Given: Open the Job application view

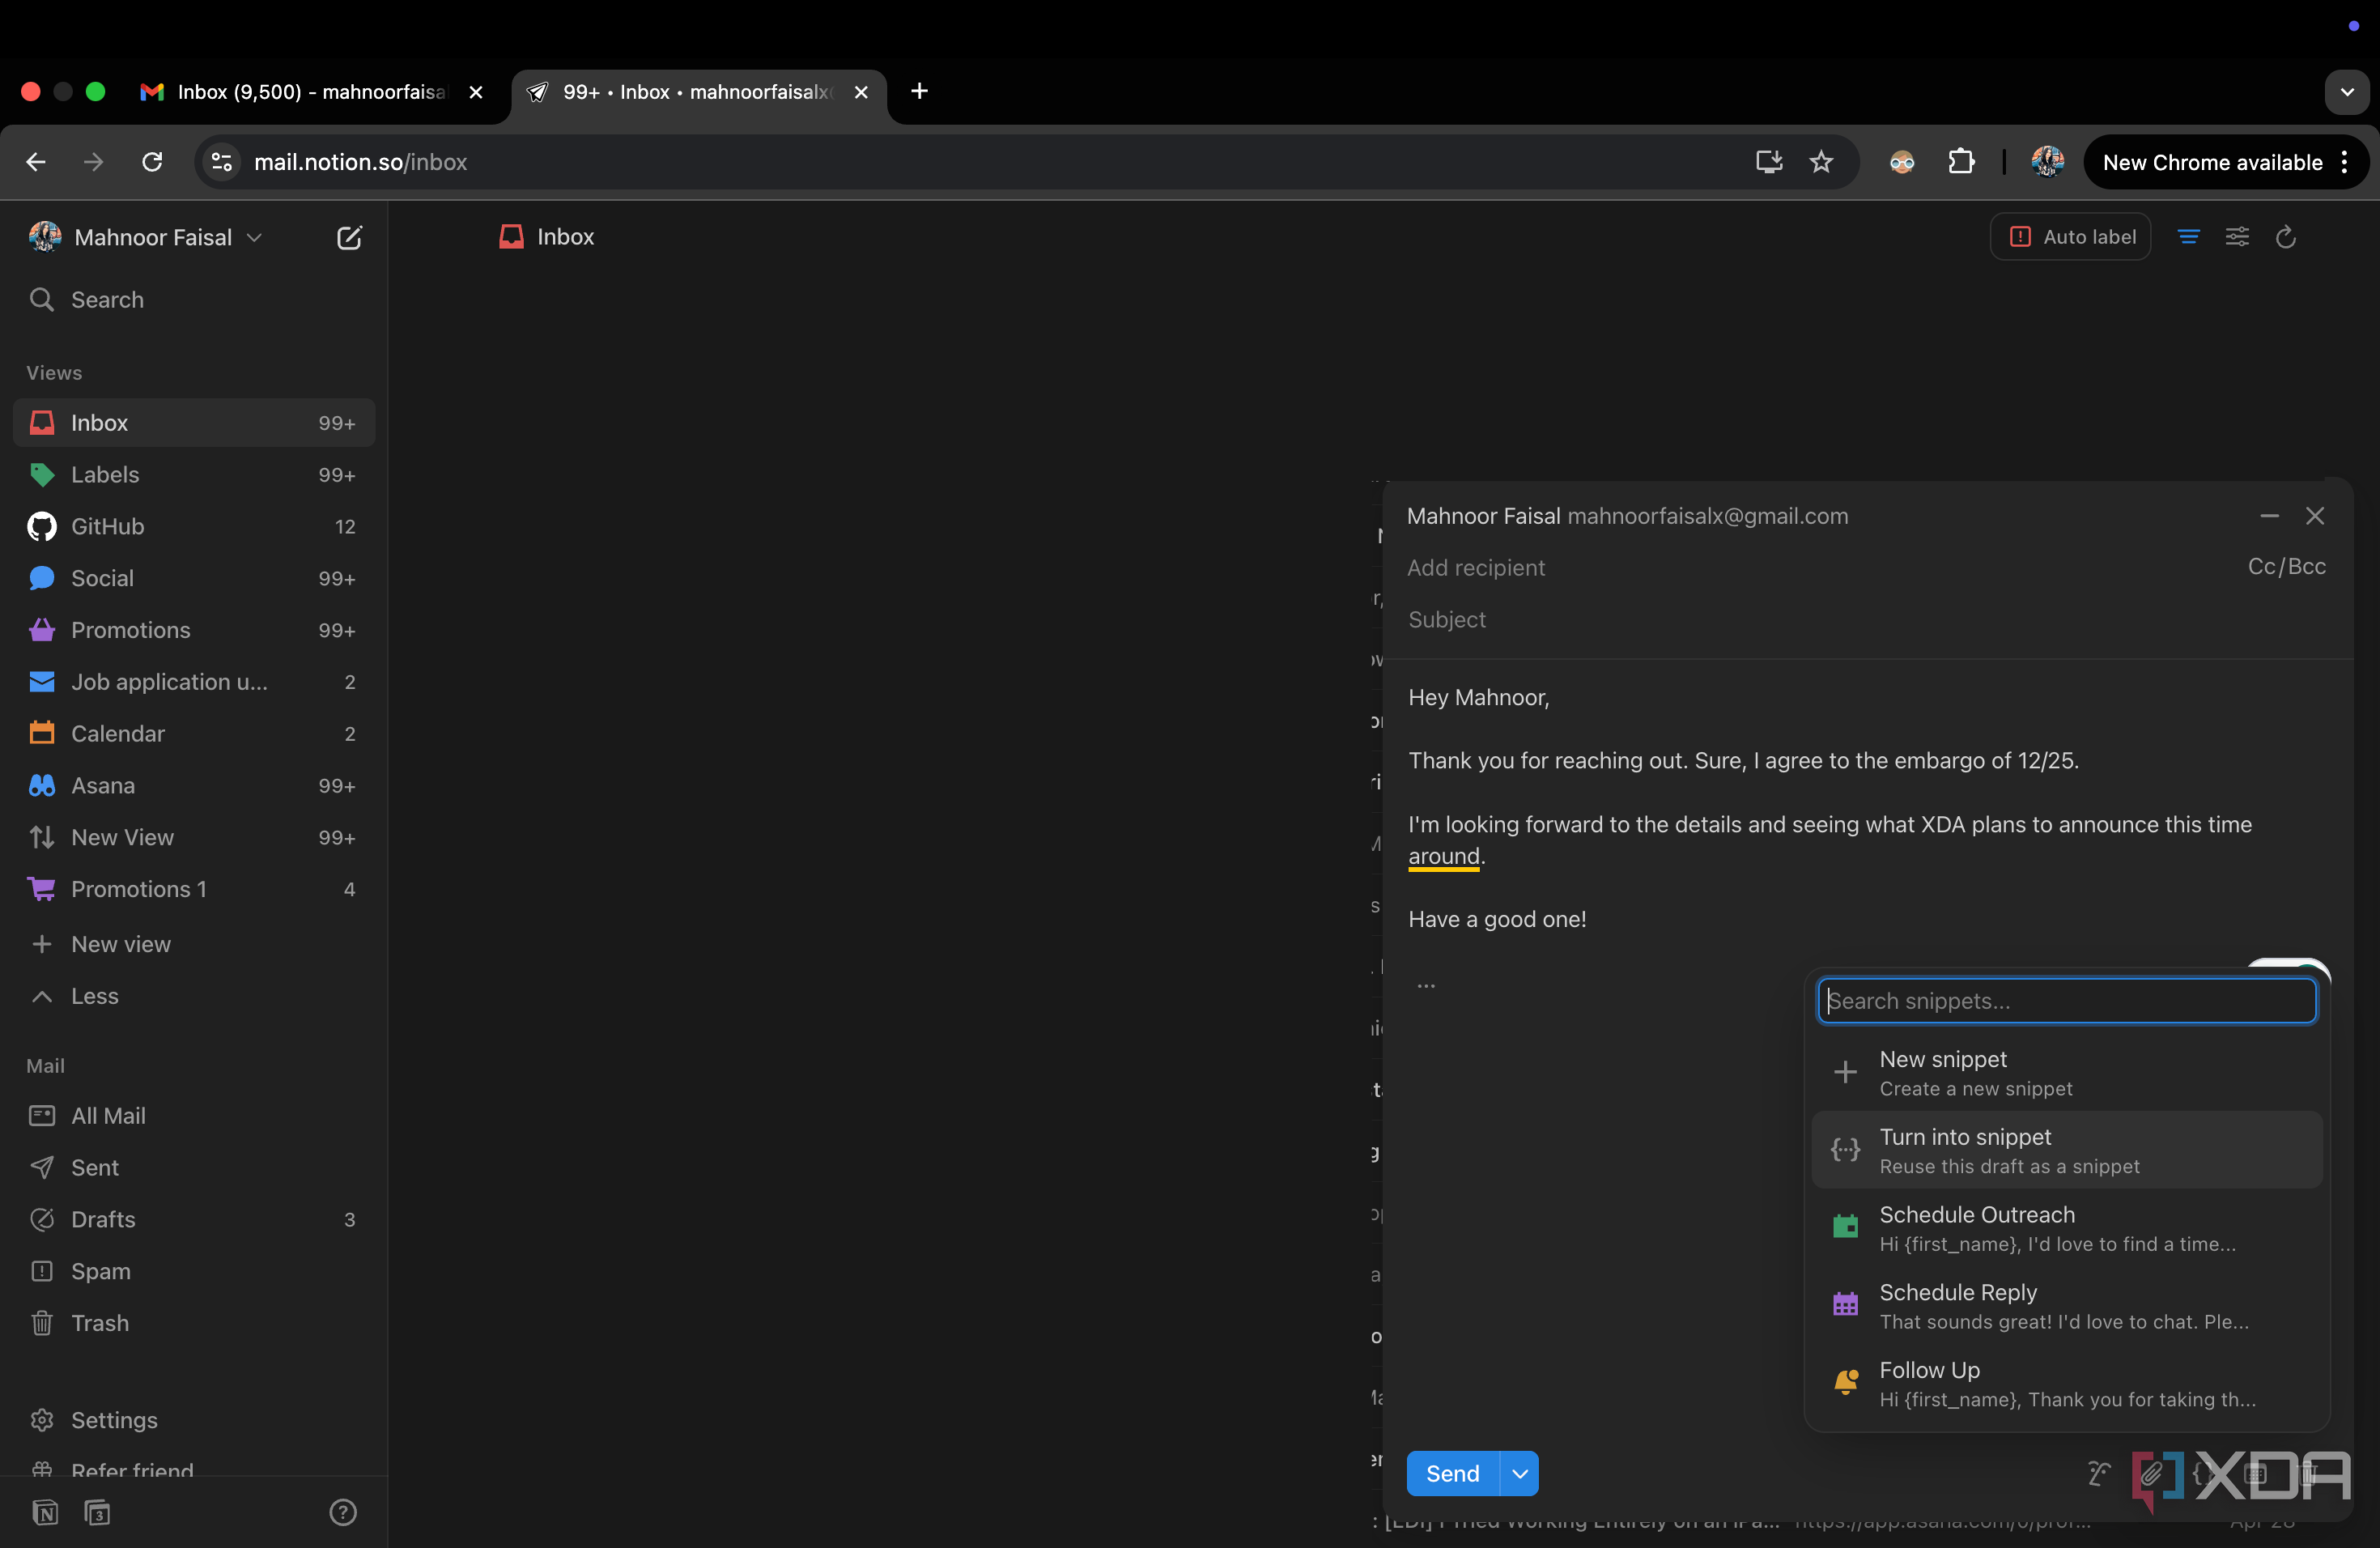Looking at the screenshot, I should click(x=194, y=682).
